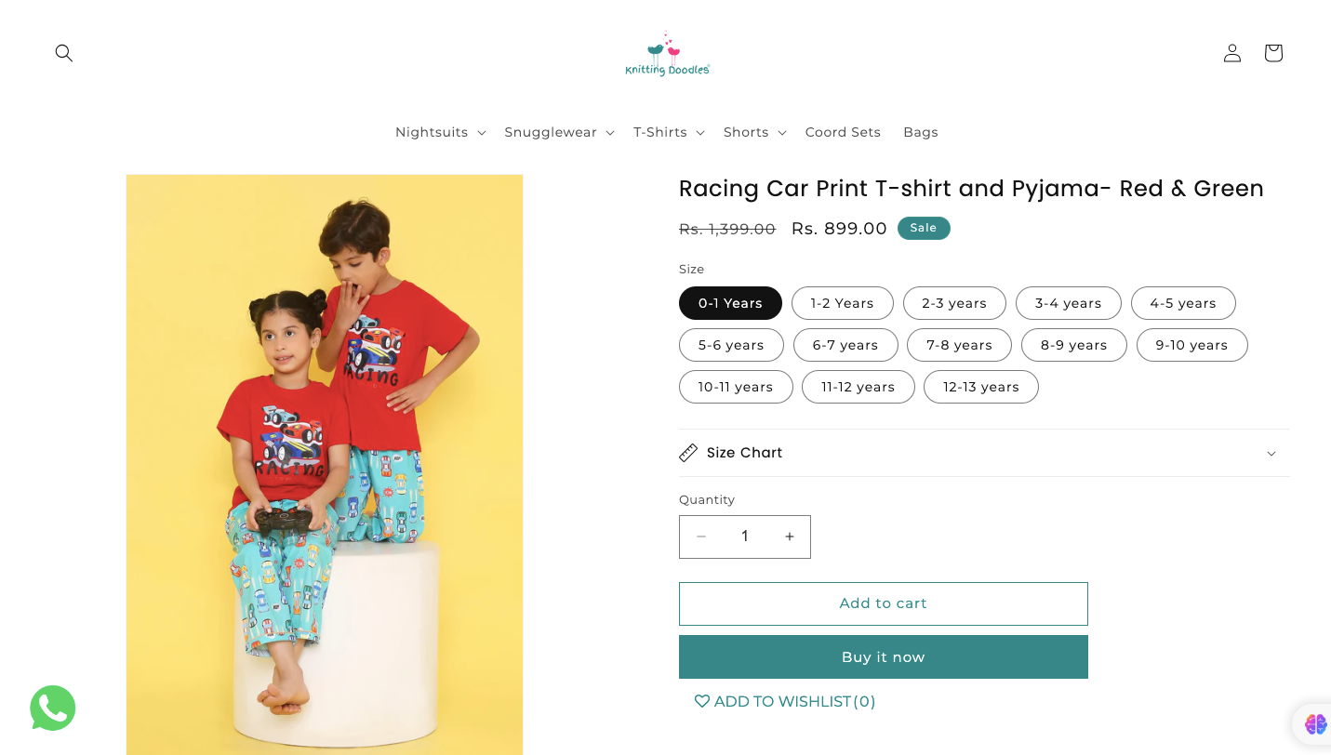Click the Knitting Doodles logo
The height and width of the screenshot is (755, 1331).
point(667,54)
